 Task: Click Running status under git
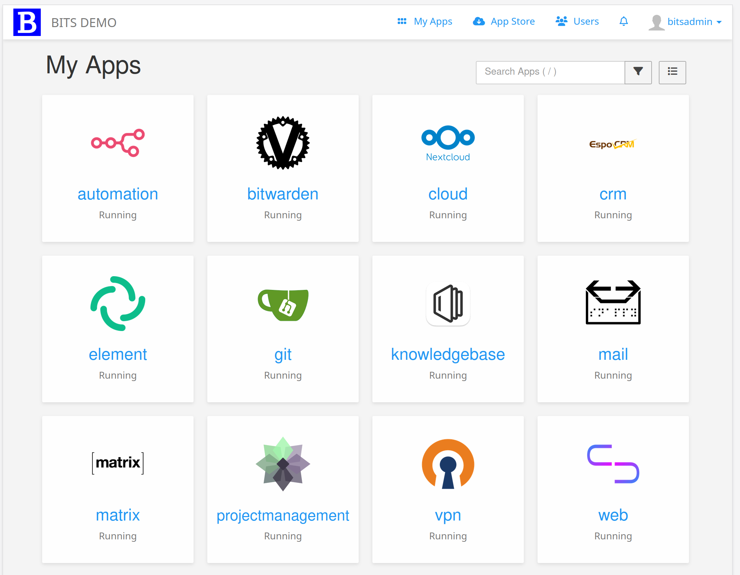[283, 375]
